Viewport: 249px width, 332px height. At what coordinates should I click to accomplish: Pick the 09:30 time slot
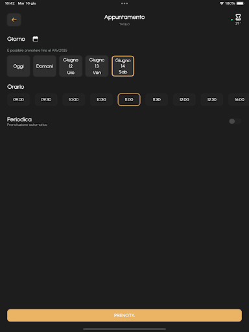pos(46,100)
